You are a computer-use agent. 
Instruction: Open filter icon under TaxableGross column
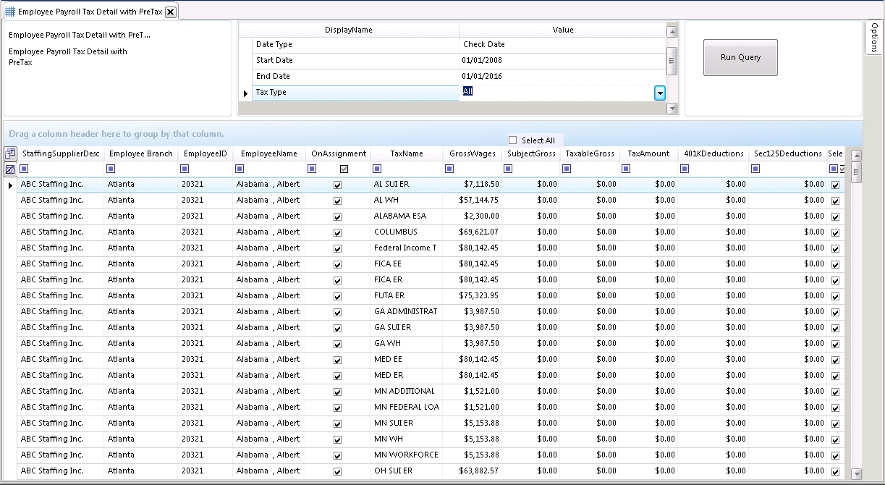(567, 169)
